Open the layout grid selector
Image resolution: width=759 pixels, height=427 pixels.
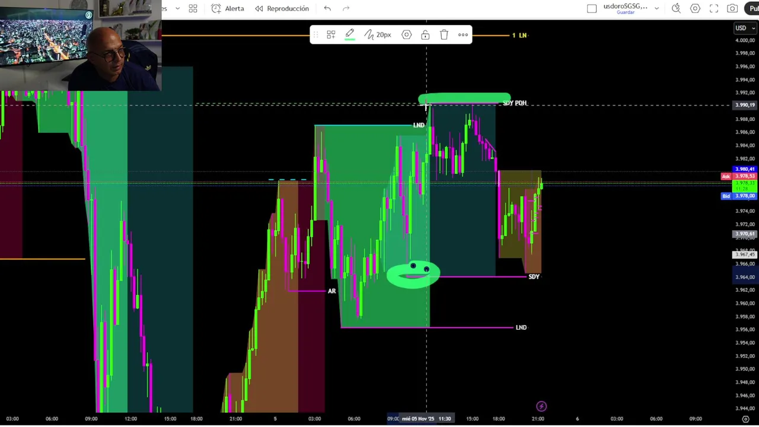(x=193, y=8)
